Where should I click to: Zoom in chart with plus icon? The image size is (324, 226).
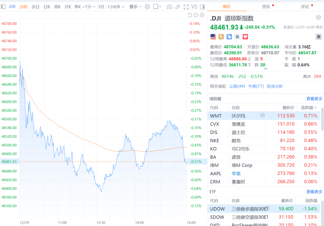[x=202, y=15]
